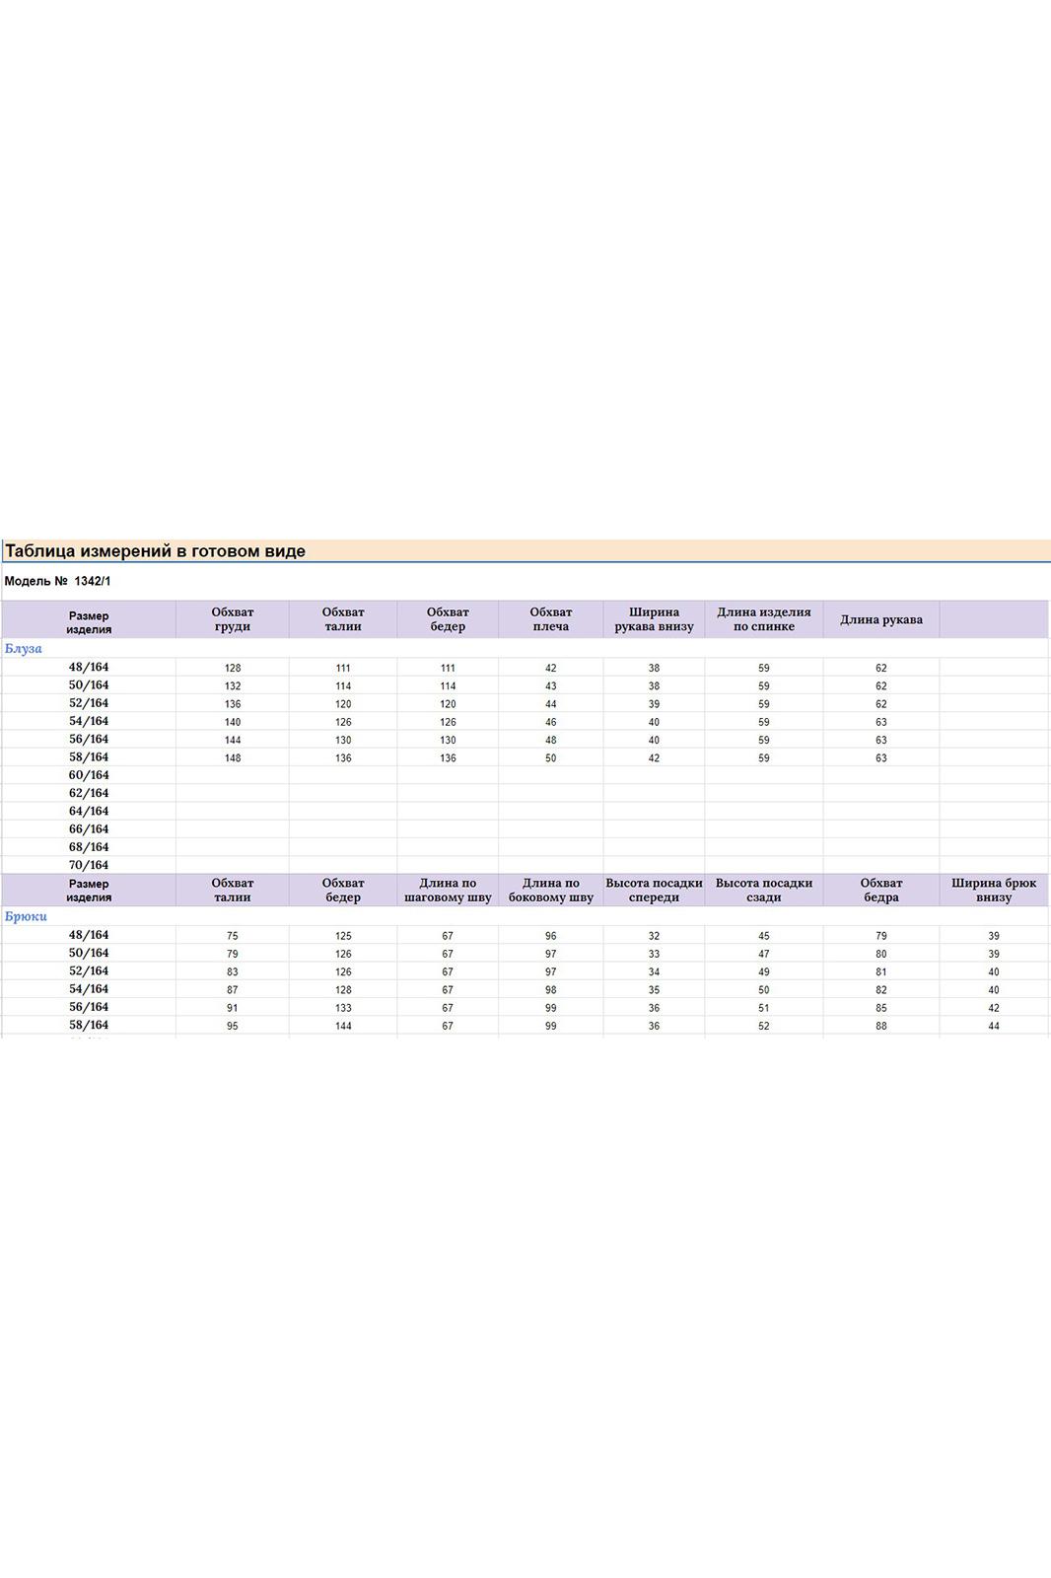Select the 'Длина изделия по спинке' header

[764, 619]
